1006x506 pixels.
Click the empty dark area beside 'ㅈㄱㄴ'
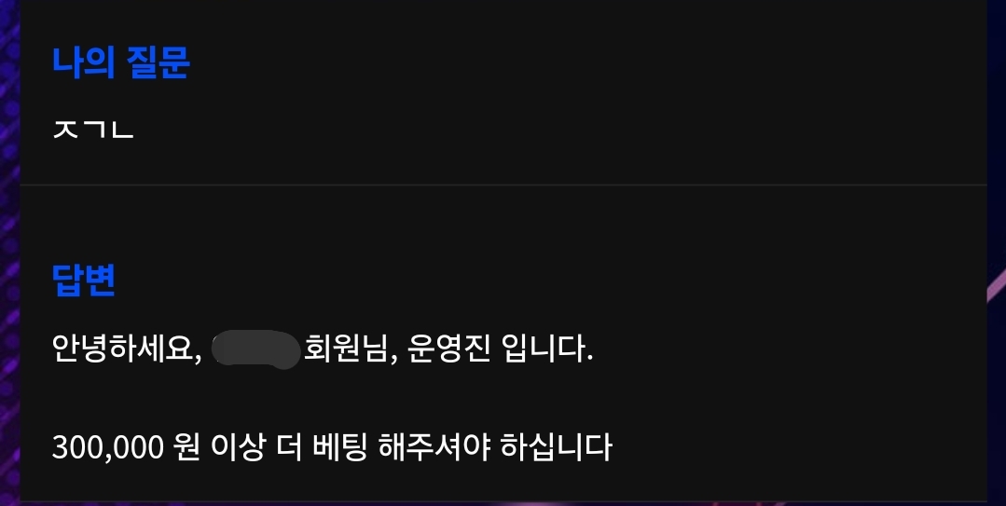coord(558,129)
